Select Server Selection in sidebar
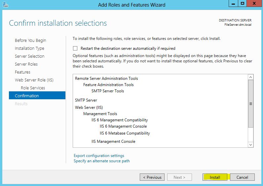 [x=29, y=56]
